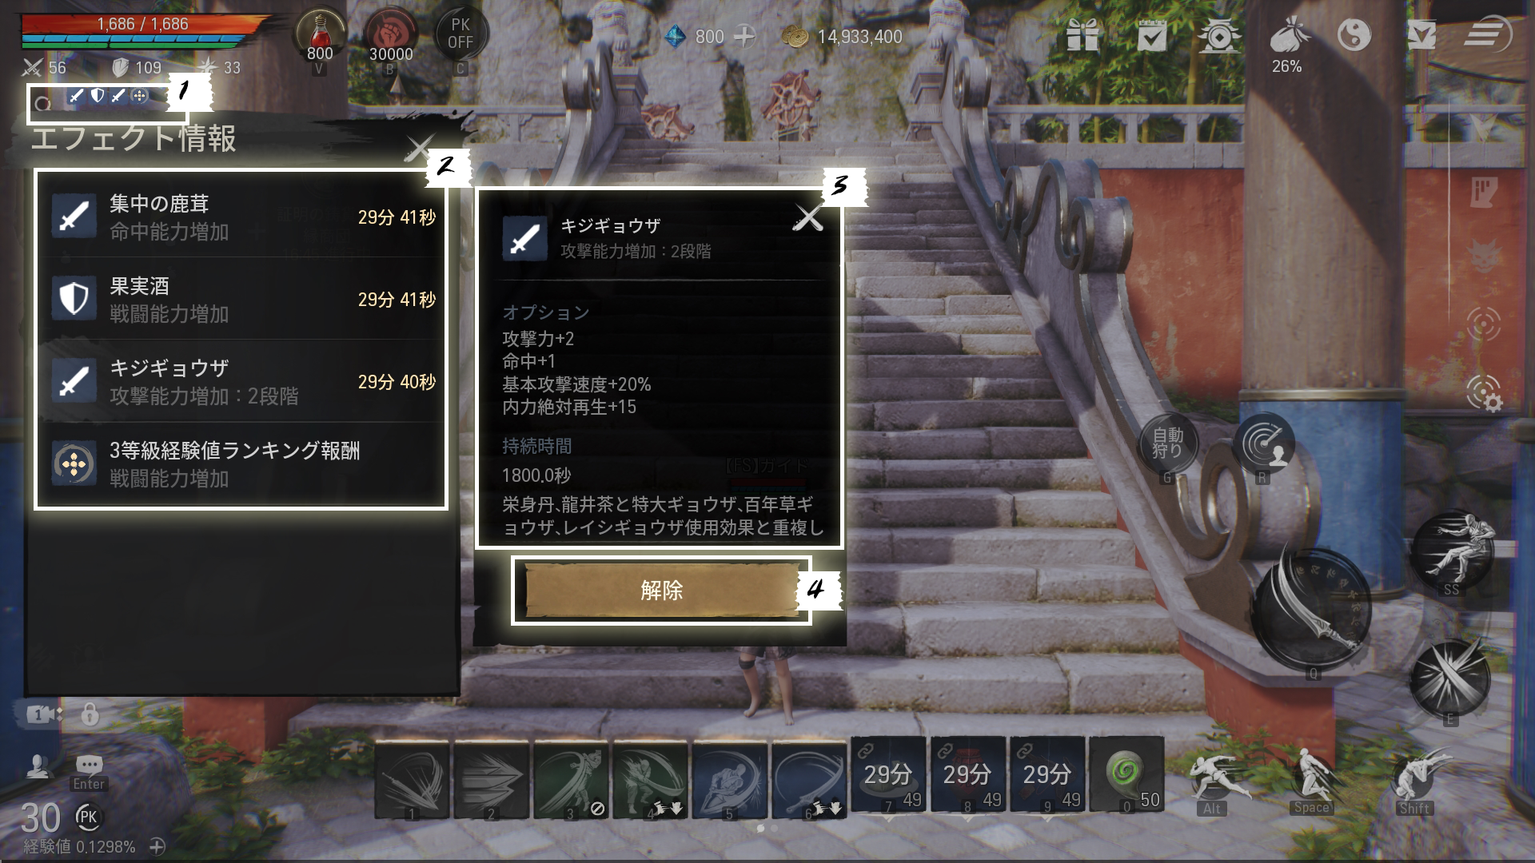Image resolution: width=1535 pixels, height=863 pixels.
Task: Add diamonds with the plus button
Action: click(744, 37)
